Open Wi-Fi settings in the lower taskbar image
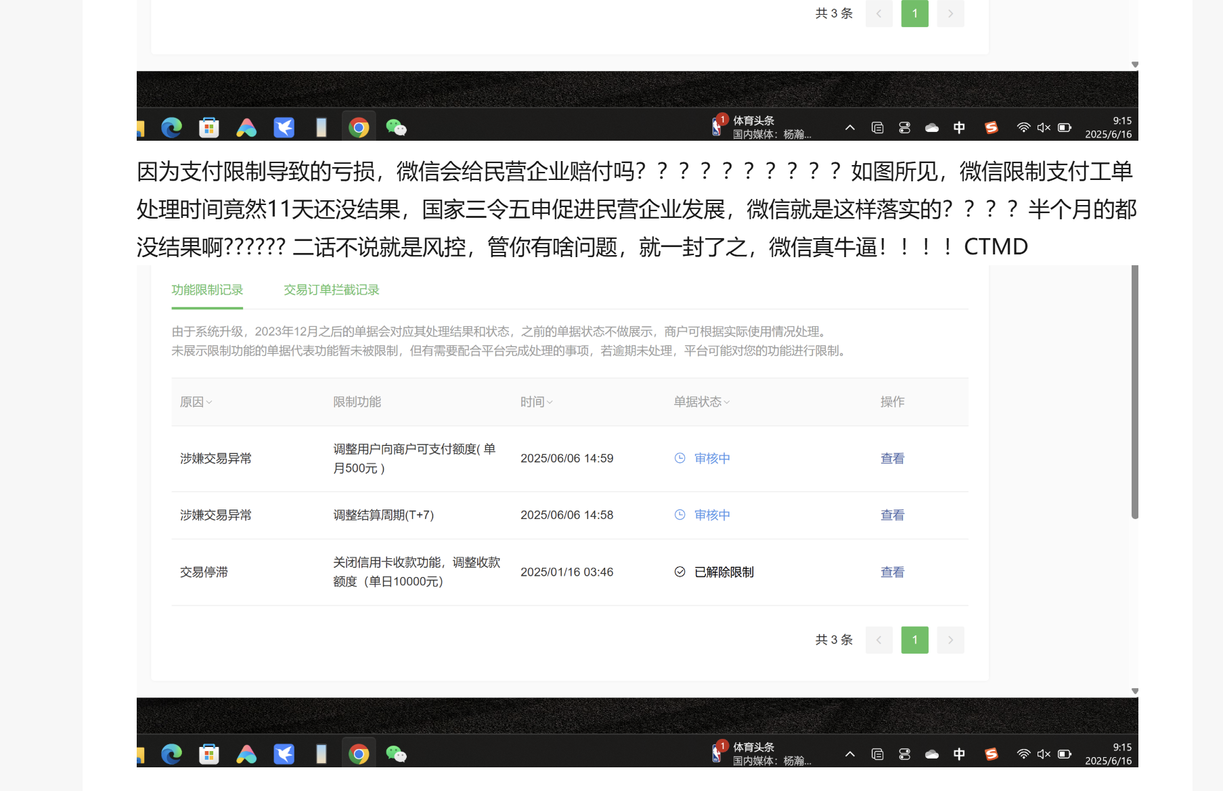1223x791 pixels. point(1023,754)
